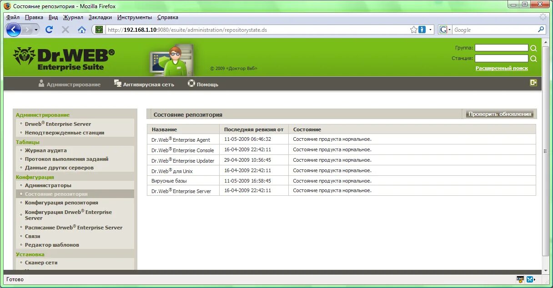553x288 pixels.
Task: Open Связи in sidebar
Action: [32, 236]
